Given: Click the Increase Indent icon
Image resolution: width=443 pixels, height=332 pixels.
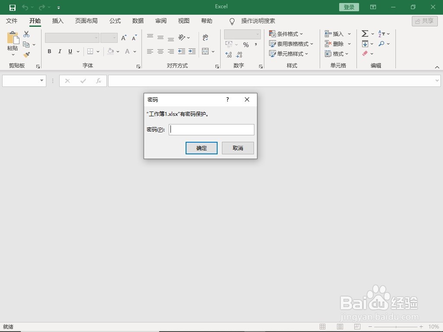Looking at the screenshot, I should pyautogui.click(x=192, y=51).
